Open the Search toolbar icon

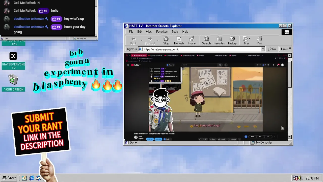coord(206,39)
